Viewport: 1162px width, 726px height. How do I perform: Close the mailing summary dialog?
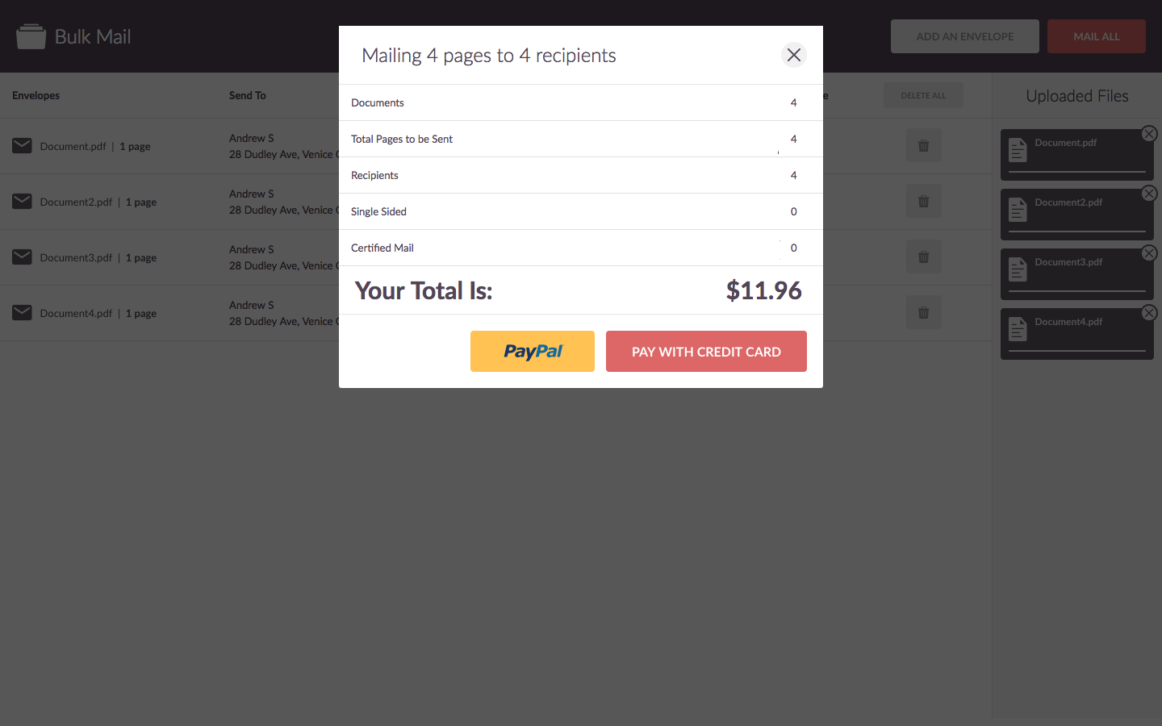point(794,55)
